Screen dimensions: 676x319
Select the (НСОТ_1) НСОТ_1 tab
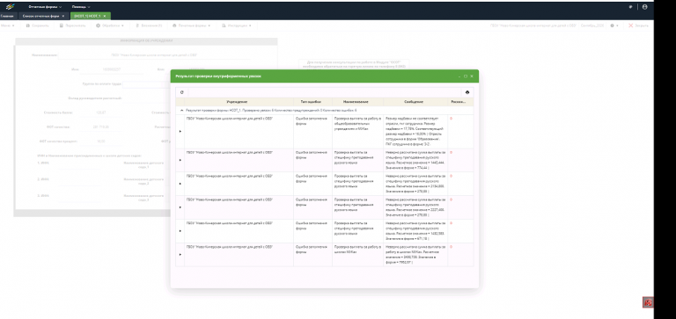pos(87,16)
